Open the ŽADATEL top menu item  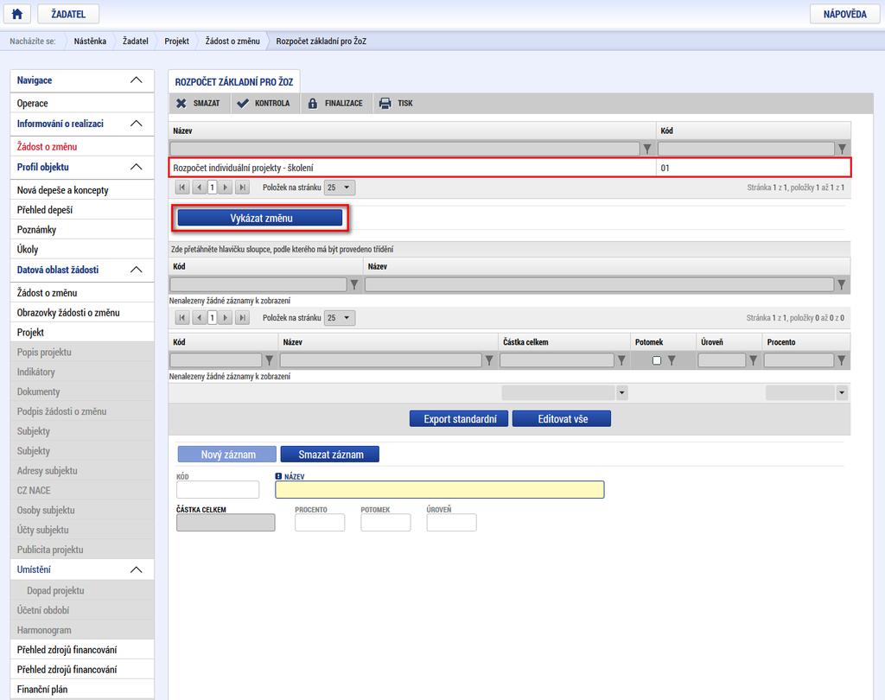tap(68, 14)
